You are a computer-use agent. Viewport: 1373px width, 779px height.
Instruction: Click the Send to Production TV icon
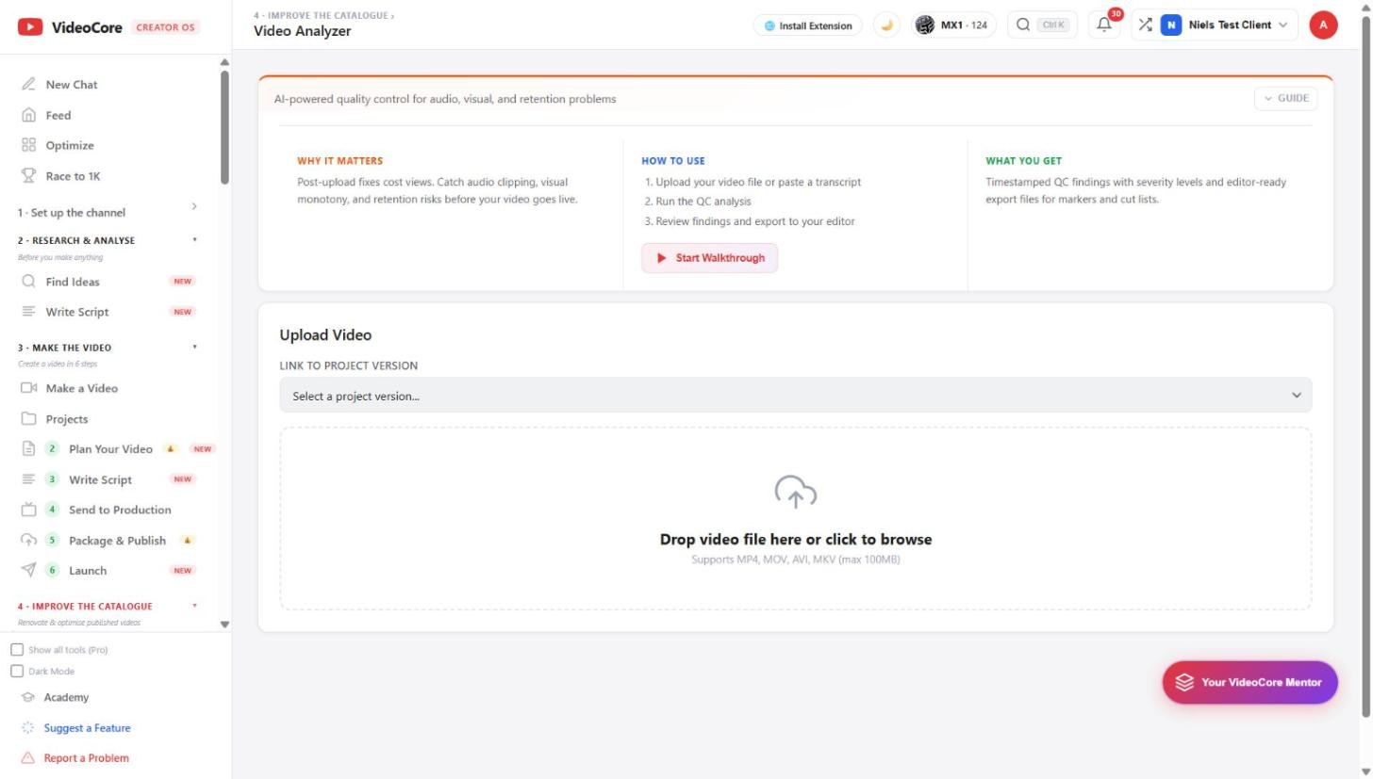28,510
